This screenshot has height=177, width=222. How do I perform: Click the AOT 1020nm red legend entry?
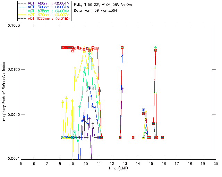tap(44, 18)
